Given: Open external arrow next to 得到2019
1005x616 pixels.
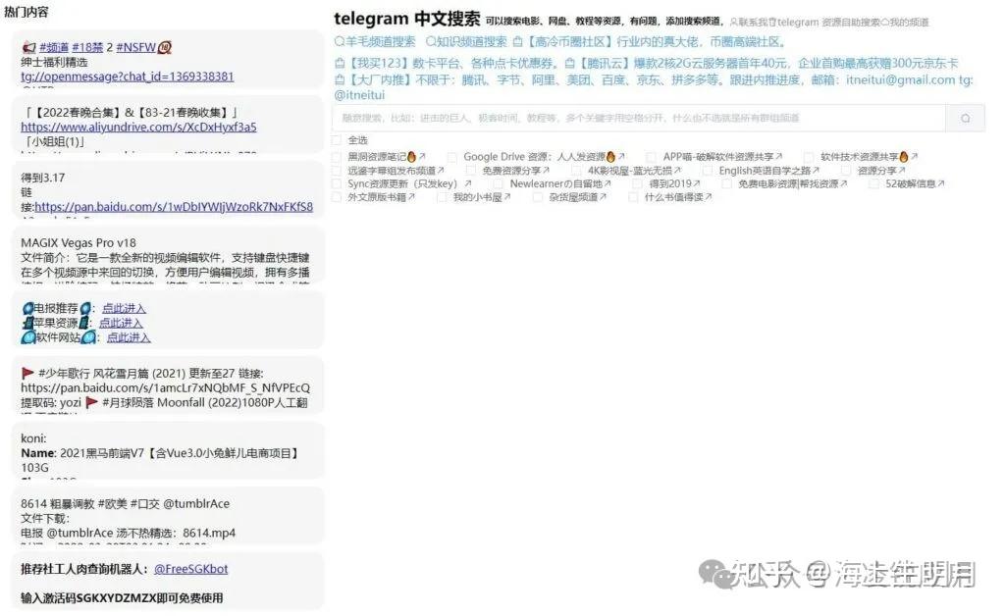Looking at the screenshot, I should point(697,183).
